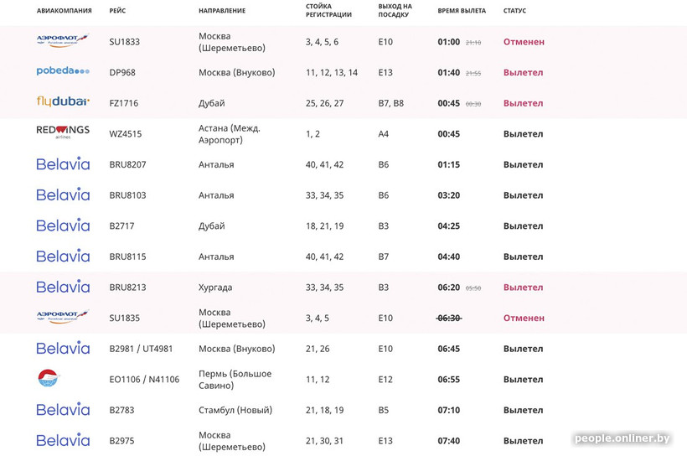Click the Belavia logo for flight B2783
This screenshot has height=456, width=687.
[x=63, y=409]
